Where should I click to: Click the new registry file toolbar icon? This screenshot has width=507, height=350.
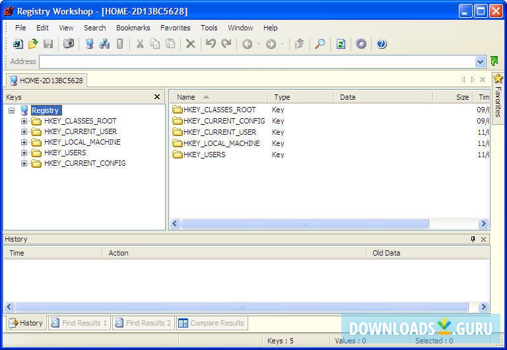(18, 44)
